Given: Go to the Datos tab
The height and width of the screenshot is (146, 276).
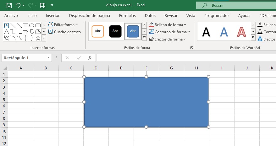Looking at the screenshot, I should 150,16.
